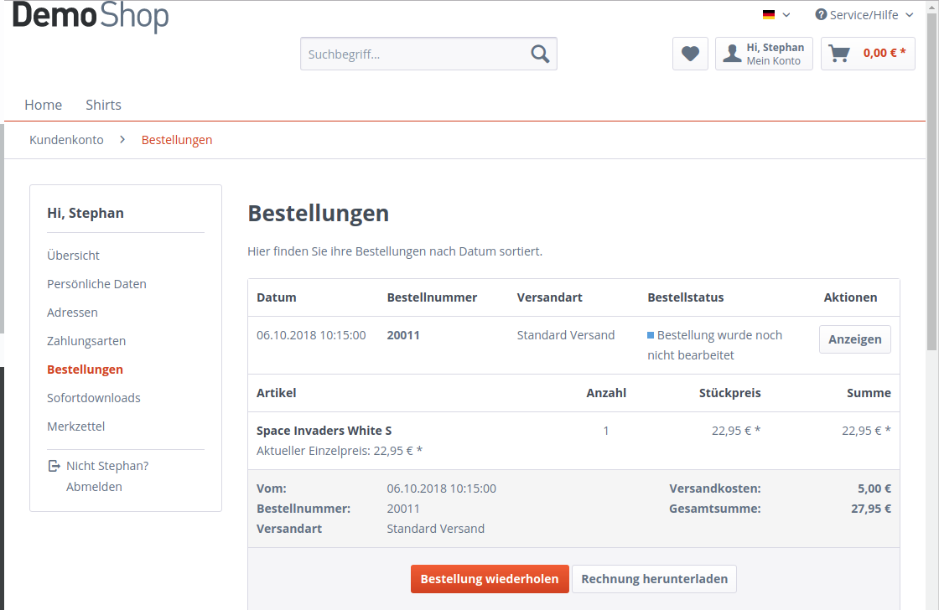Expand the Service/Hilfe dropdown arrow
Screen dimensions: 939x610
909,14
